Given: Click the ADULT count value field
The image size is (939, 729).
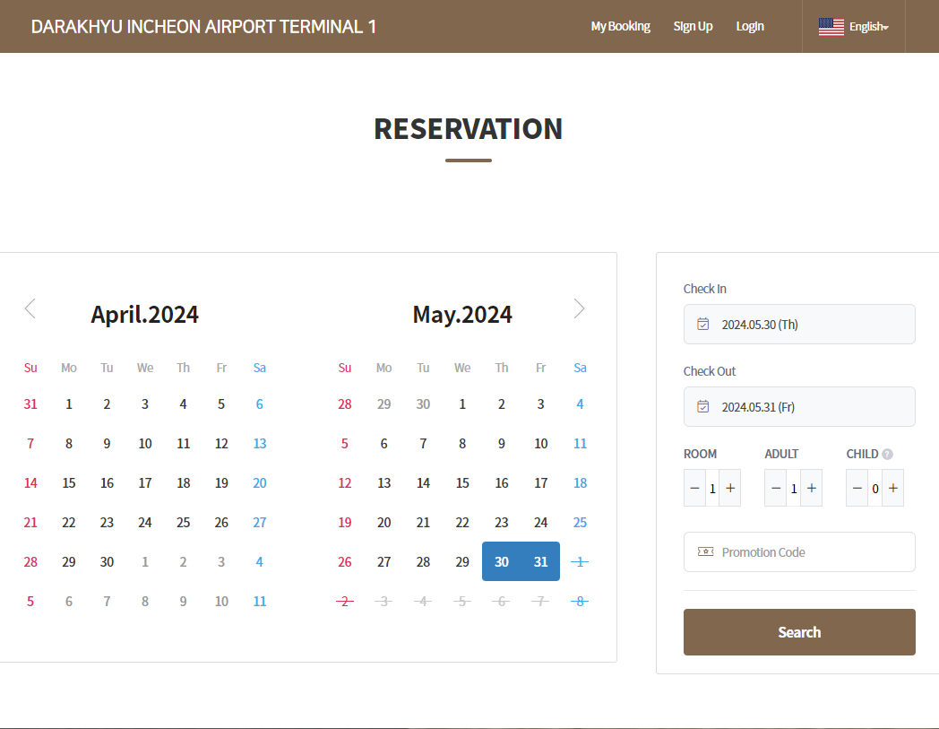Looking at the screenshot, I should 794,488.
